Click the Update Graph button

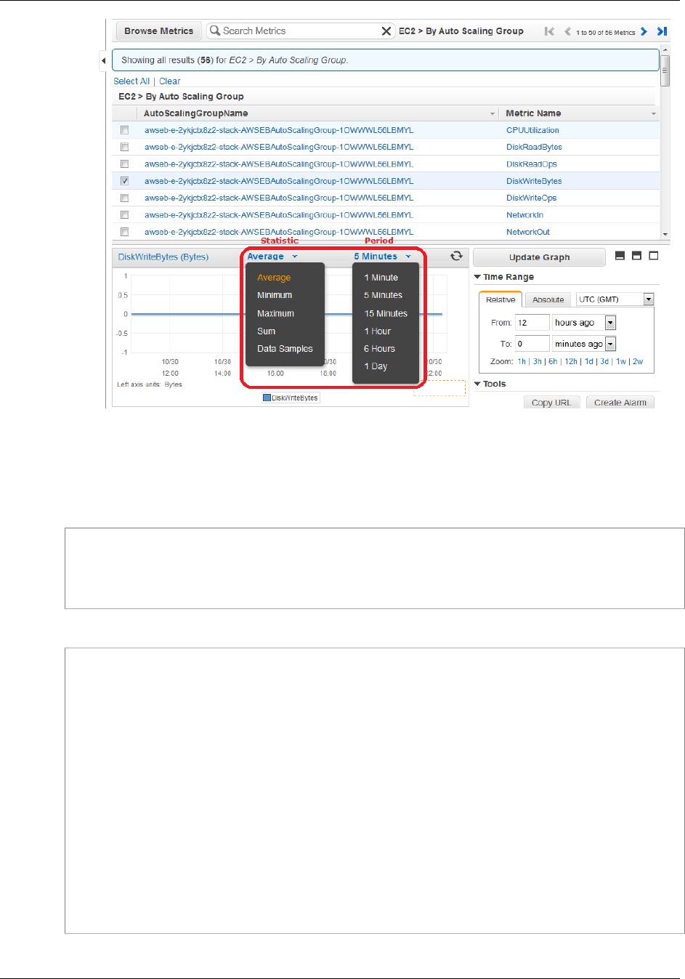[x=539, y=257]
